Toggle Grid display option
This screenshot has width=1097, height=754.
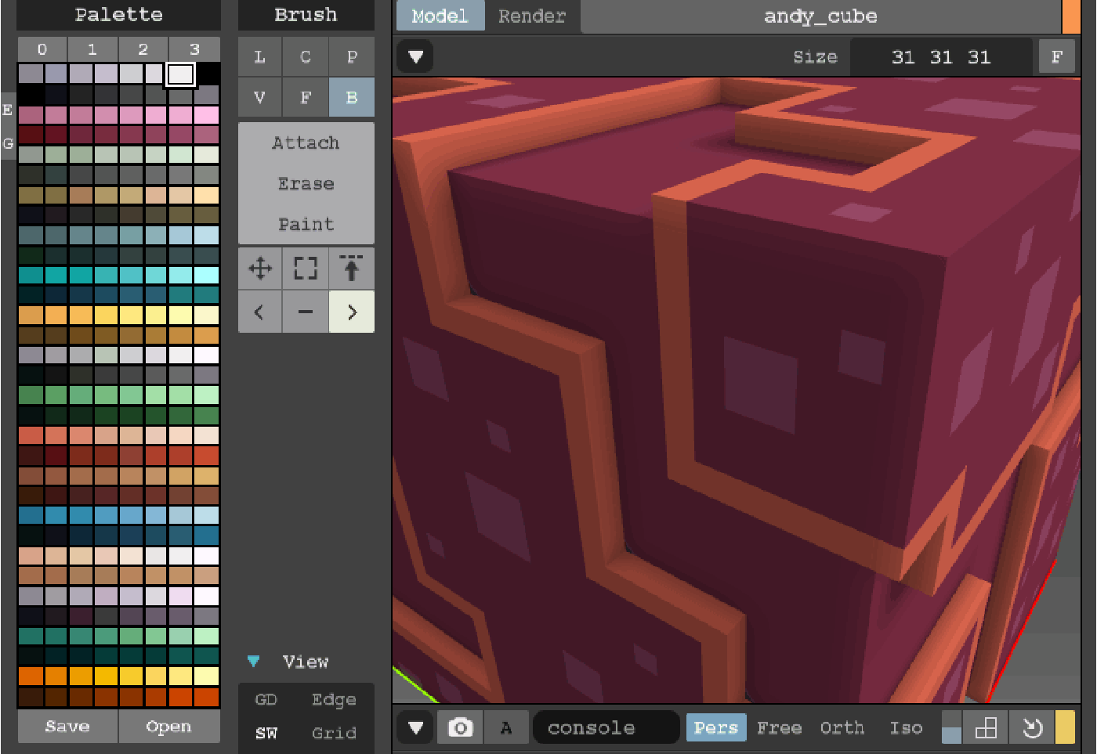(x=334, y=733)
